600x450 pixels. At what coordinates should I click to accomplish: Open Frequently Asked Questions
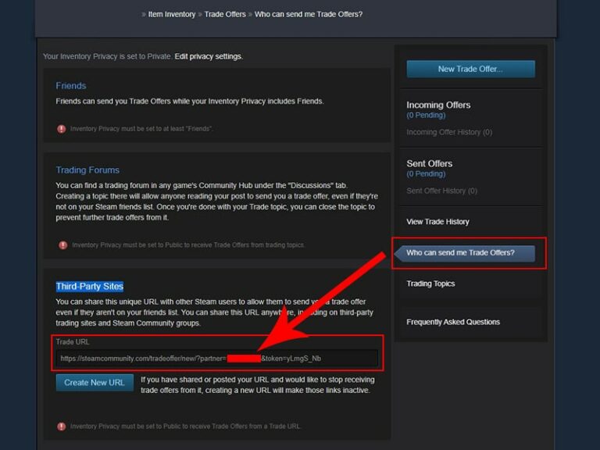coord(453,322)
